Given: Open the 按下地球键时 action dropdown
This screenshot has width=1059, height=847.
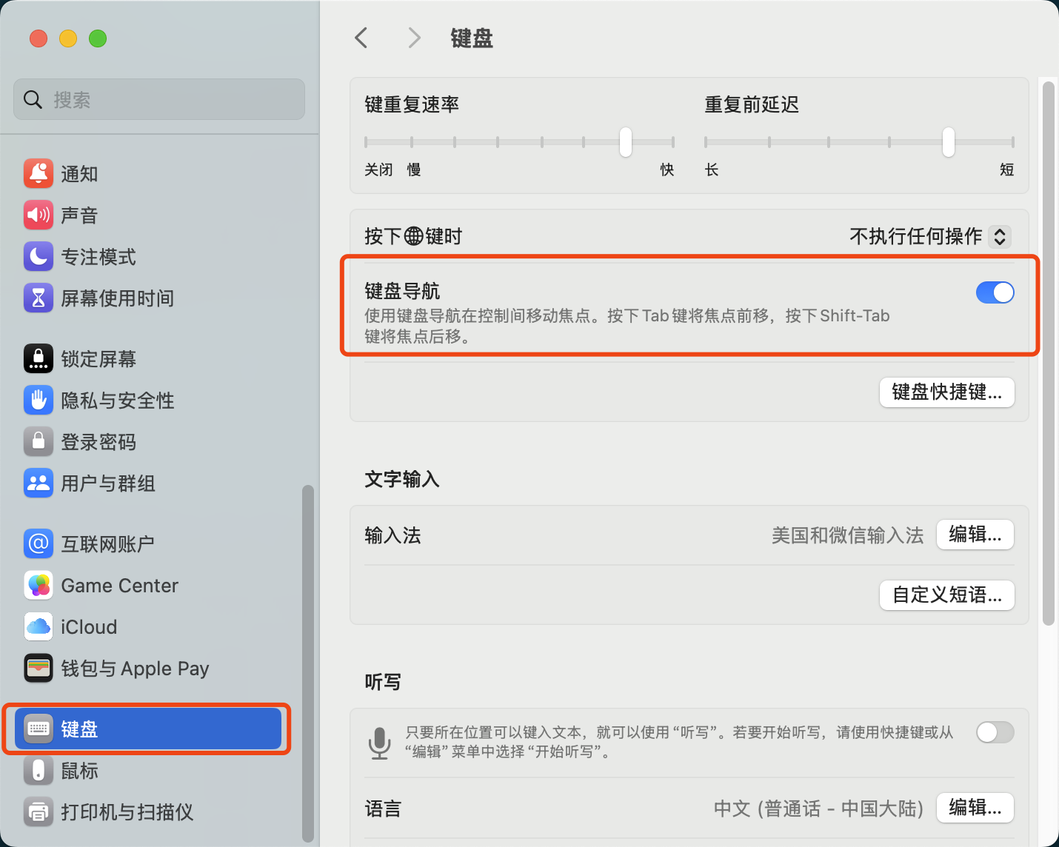Looking at the screenshot, I should click(x=930, y=236).
